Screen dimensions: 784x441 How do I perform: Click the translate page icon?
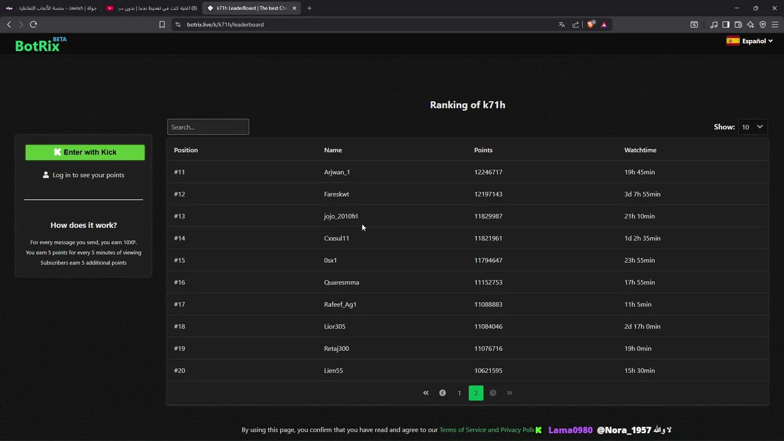tap(562, 24)
